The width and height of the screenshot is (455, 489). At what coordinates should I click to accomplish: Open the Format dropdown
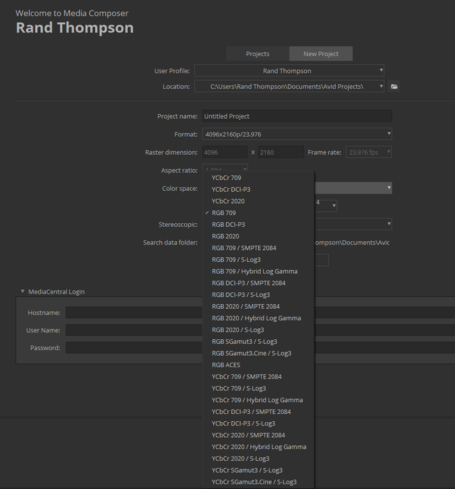tap(297, 134)
